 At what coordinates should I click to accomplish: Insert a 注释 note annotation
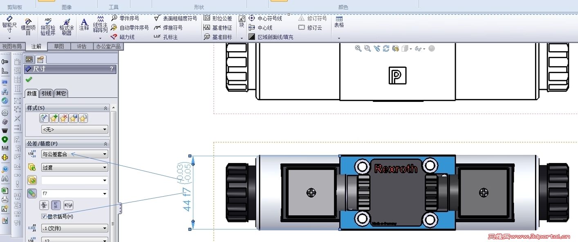pos(84,25)
